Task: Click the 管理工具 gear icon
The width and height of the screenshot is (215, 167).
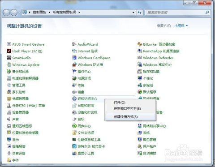Action: coord(9,85)
